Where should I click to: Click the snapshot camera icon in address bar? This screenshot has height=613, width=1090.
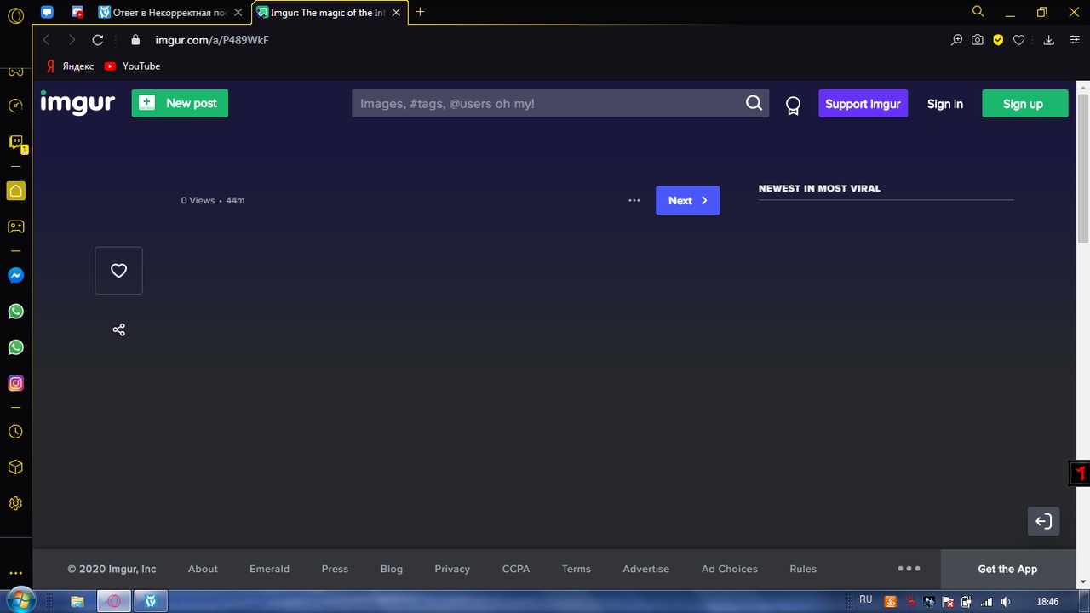(978, 40)
